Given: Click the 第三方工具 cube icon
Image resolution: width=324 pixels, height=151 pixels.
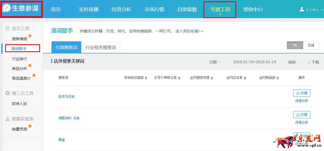Looking at the screenshot, I should (x=8, y=93).
